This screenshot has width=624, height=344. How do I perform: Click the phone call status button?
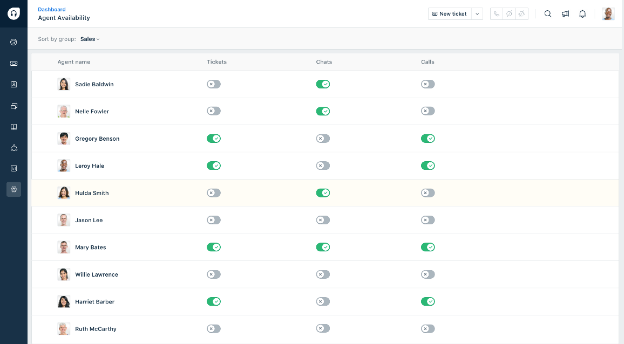497,14
